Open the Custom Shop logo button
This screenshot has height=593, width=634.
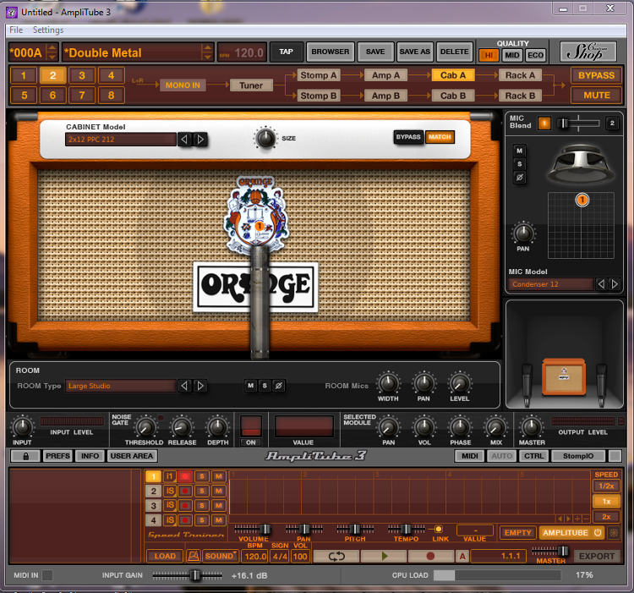588,52
